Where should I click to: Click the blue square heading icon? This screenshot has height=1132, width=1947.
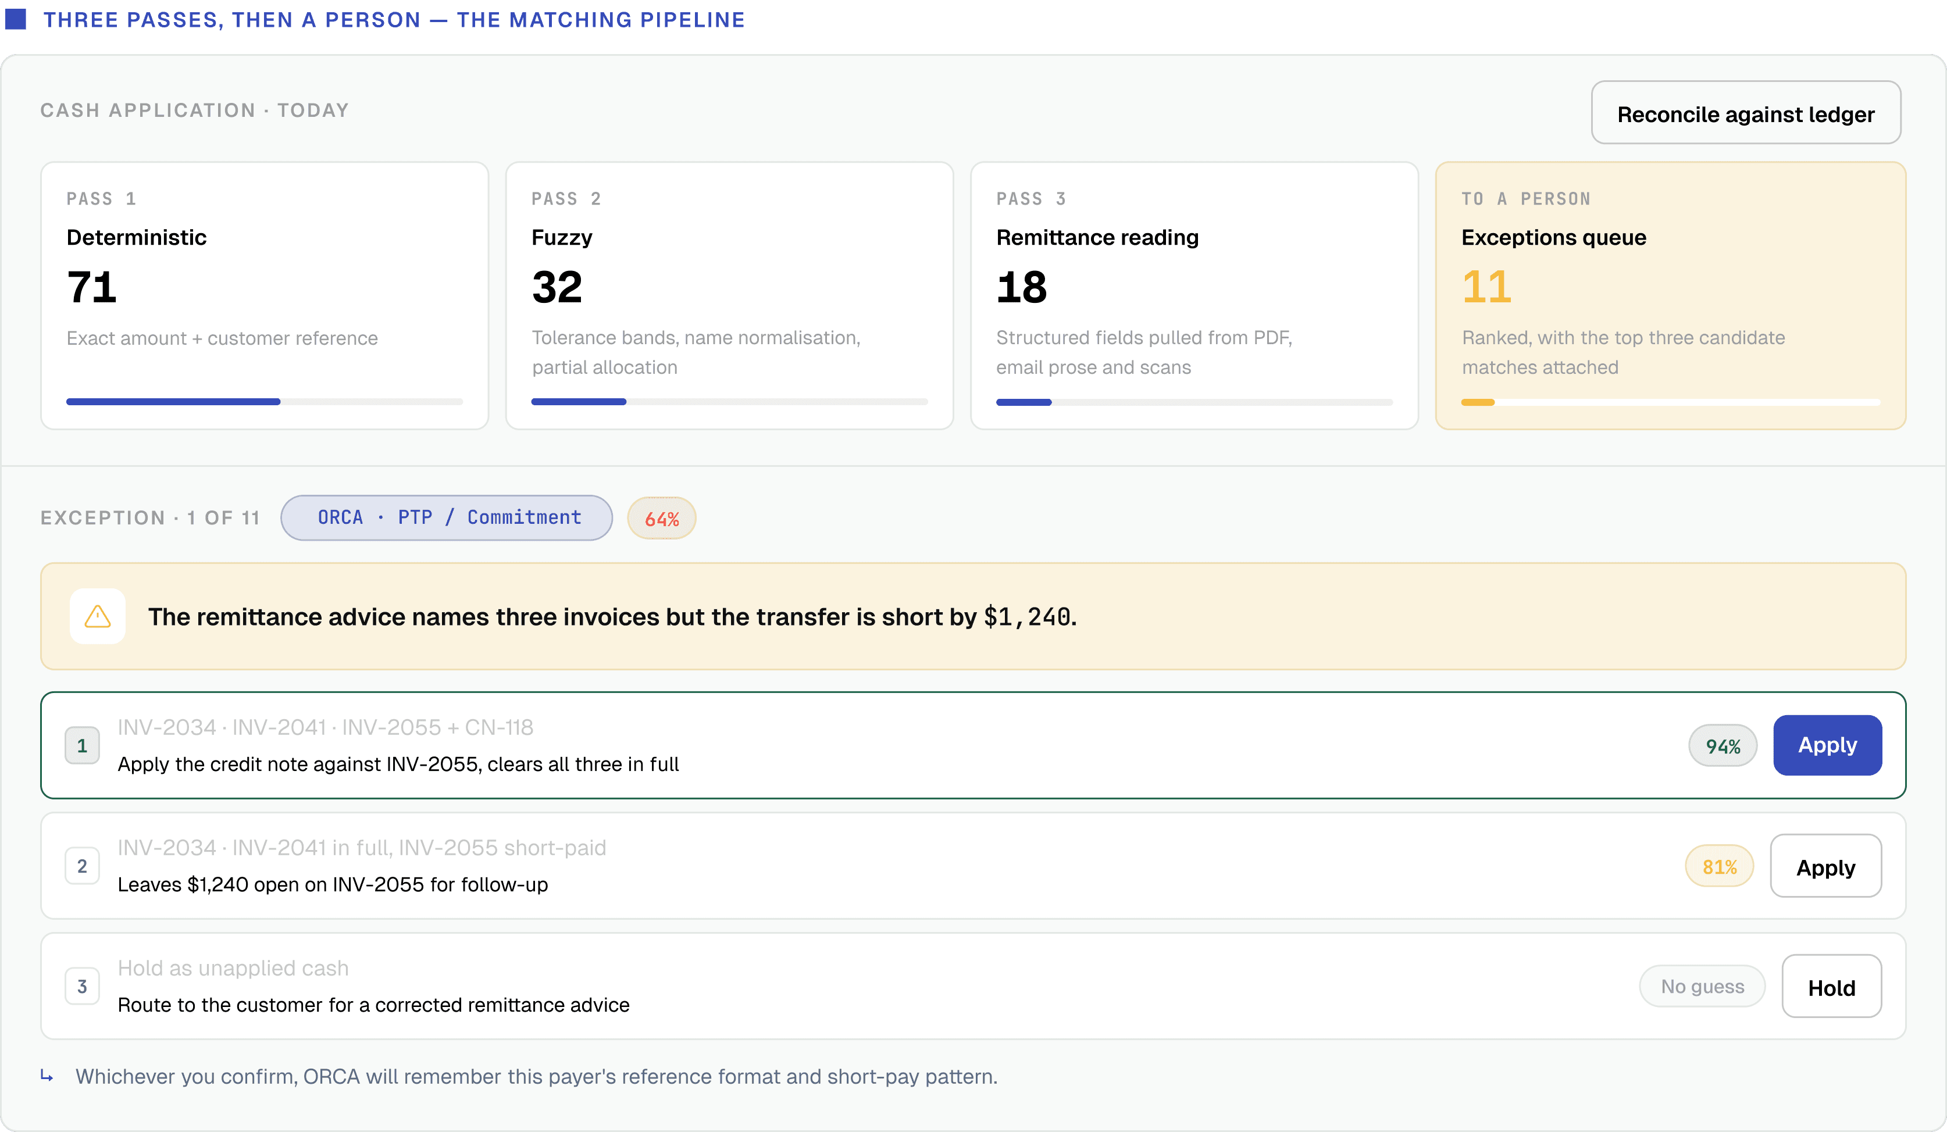click(x=16, y=19)
